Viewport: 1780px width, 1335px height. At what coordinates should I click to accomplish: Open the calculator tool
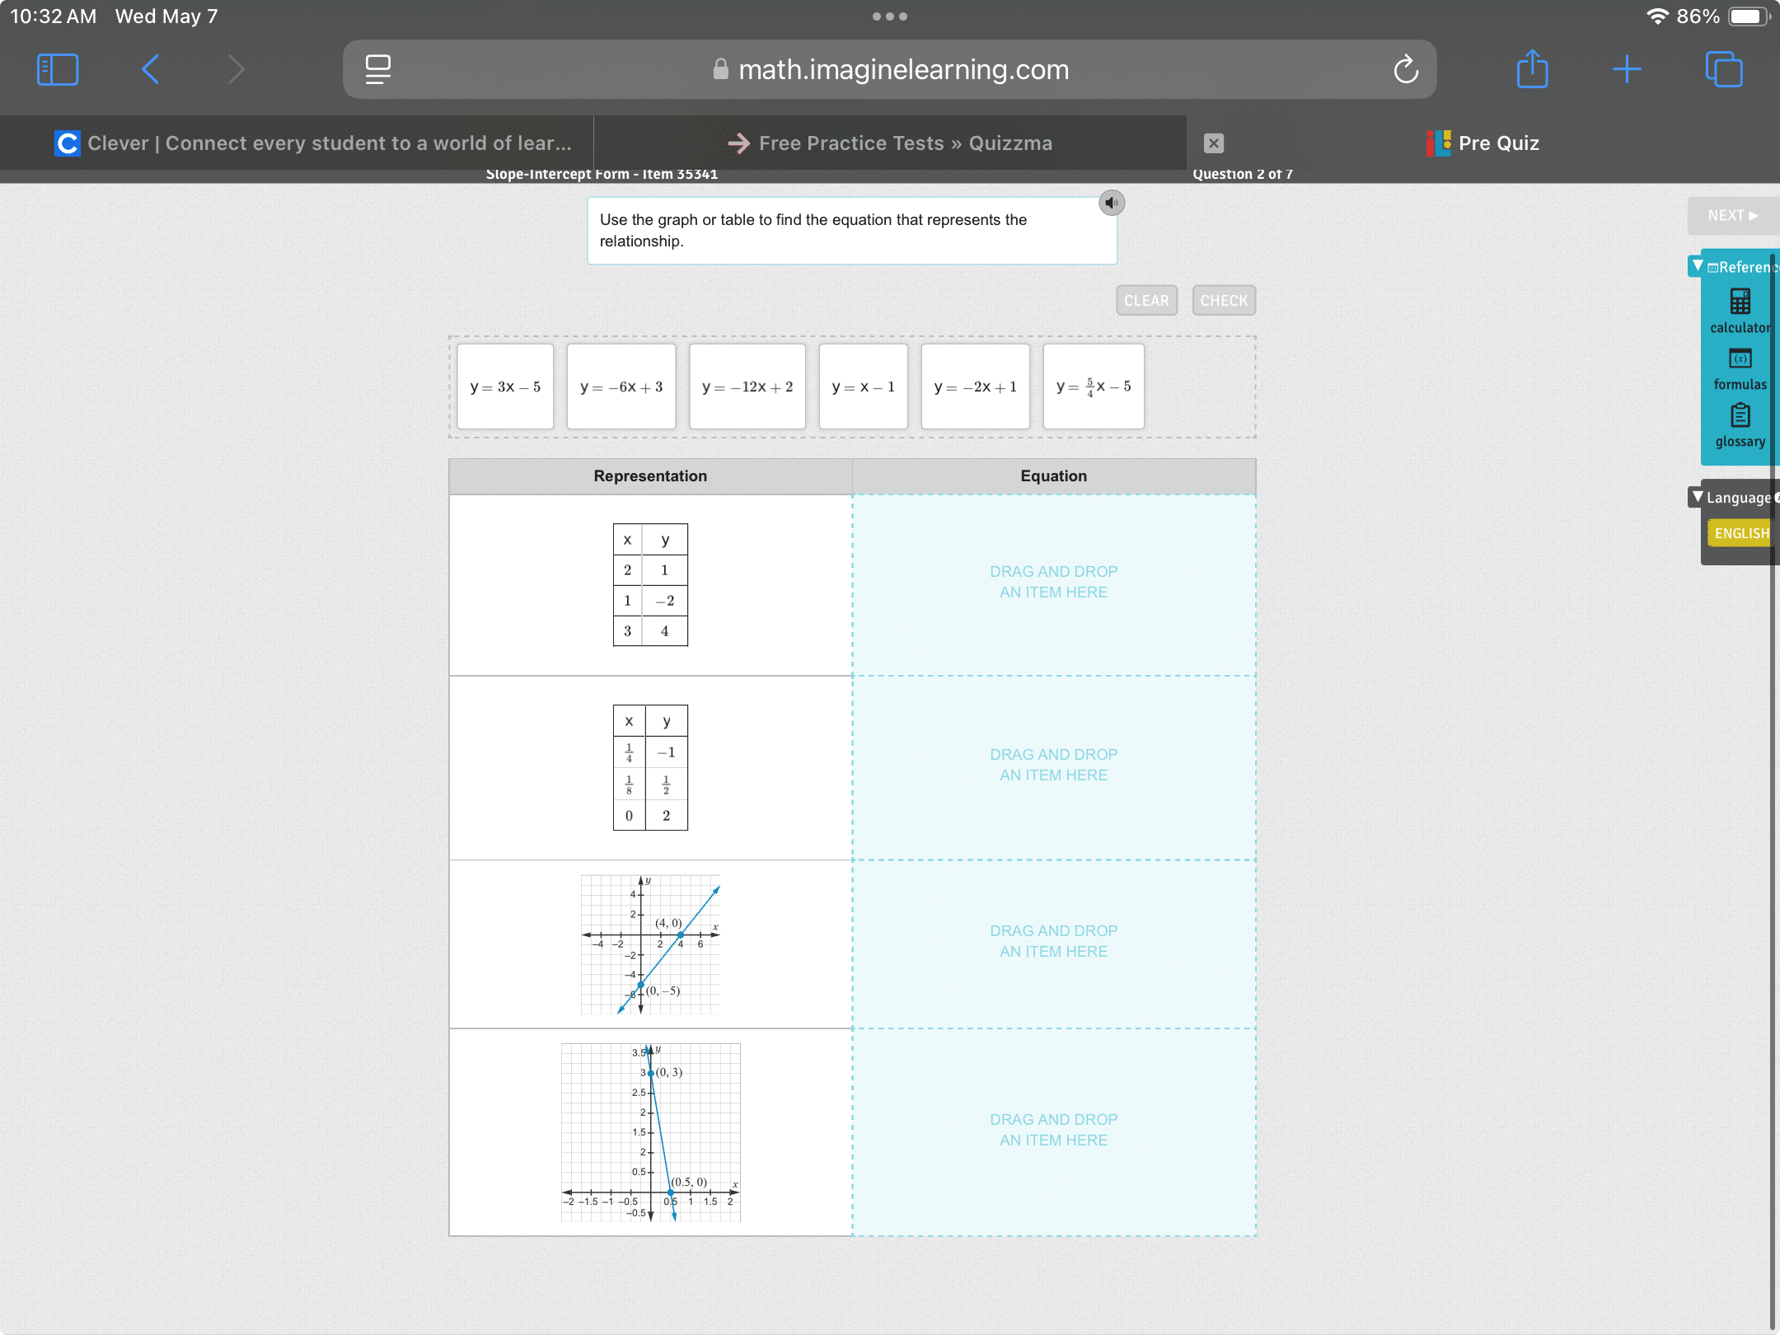[x=1740, y=311]
